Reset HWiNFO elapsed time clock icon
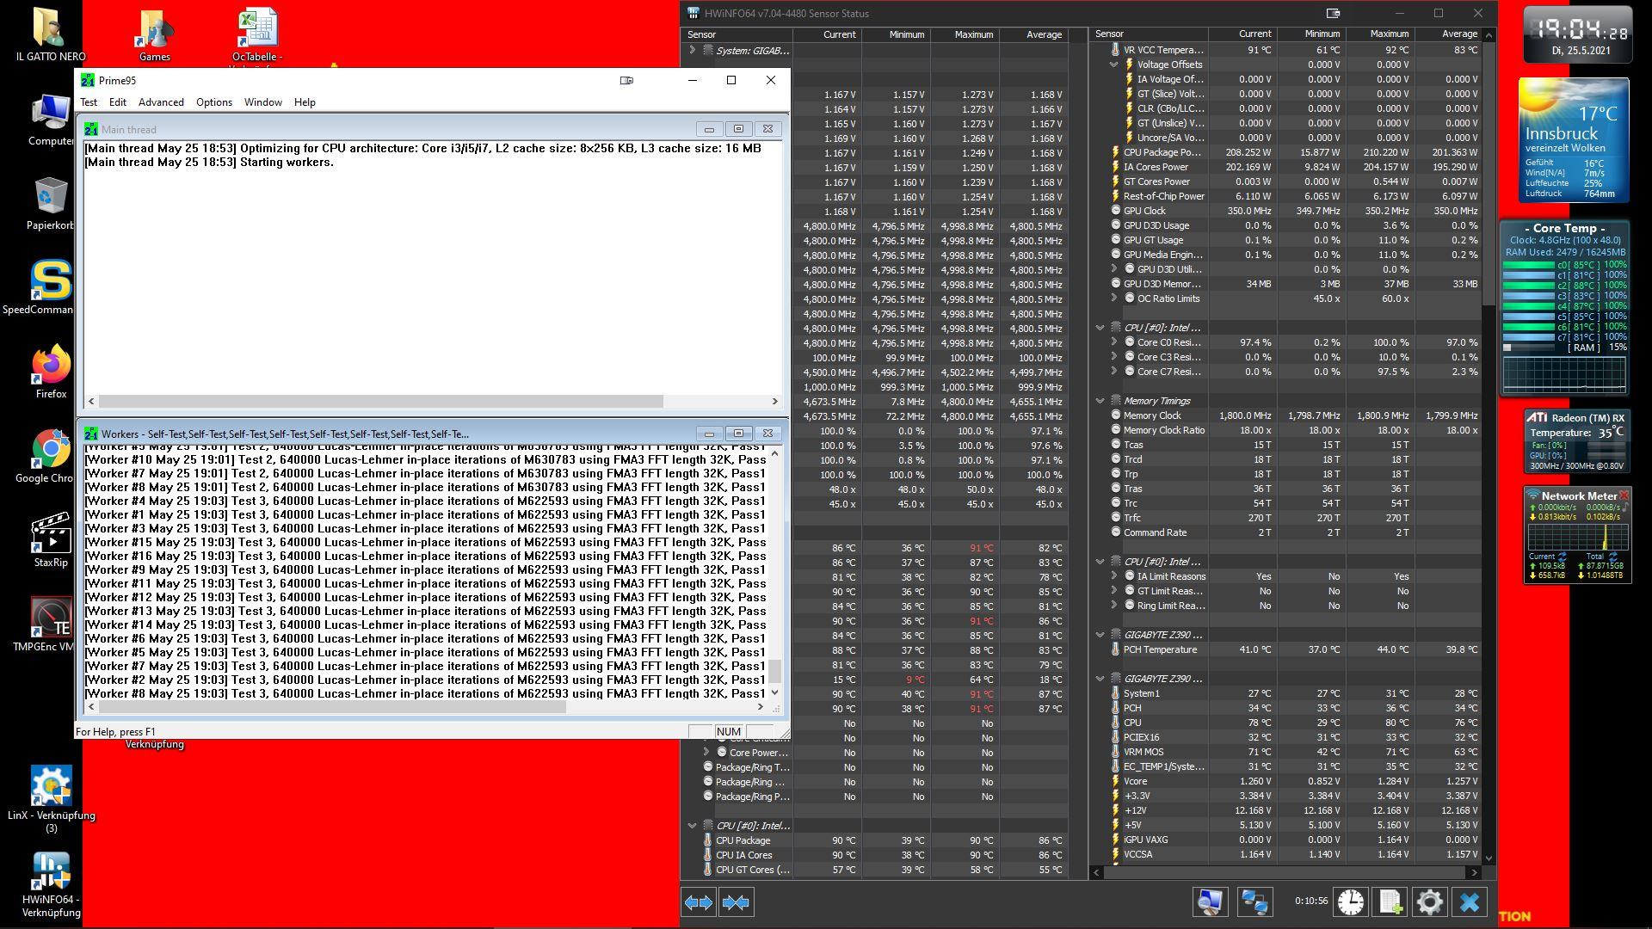This screenshot has width=1652, height=929. 1351,901
